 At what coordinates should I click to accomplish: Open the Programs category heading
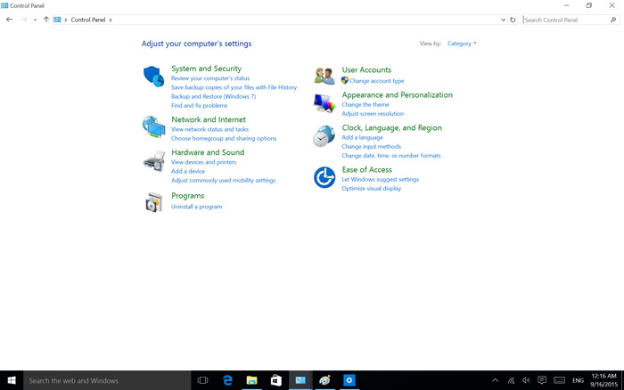(x=187, y=196)
